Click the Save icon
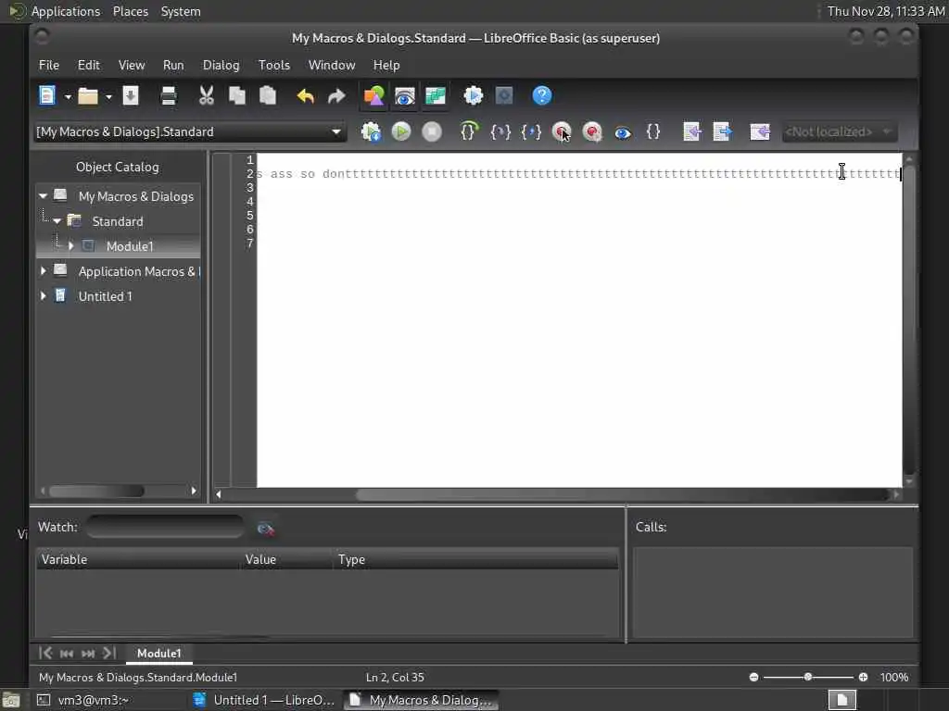This screenshot has height=711, width=949. tap(131, 95)
